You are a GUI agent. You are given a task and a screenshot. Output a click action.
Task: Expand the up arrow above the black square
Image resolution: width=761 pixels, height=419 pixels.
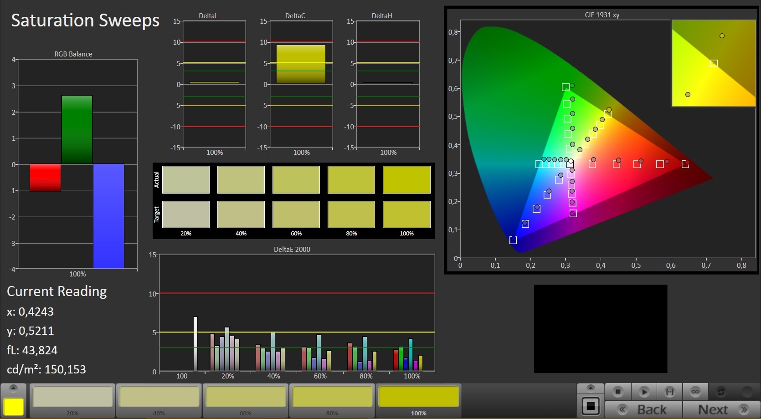[591, 388]
